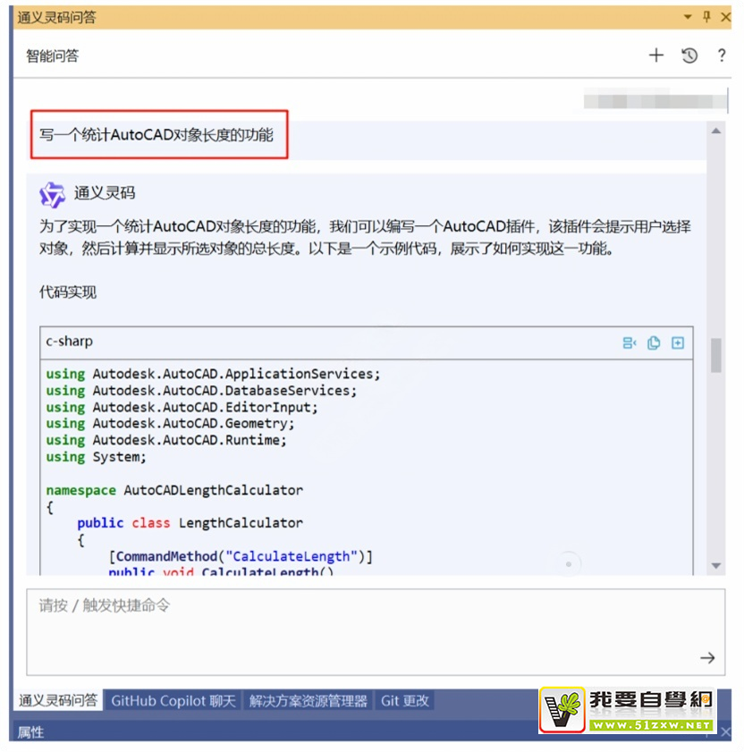This screenshot has width=744, height=752.
Task: Start a new chat with plus icon
Action: tap(656, 55)
